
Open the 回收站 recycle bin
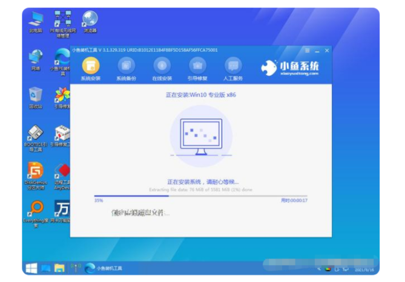click(x=36, y=97)
